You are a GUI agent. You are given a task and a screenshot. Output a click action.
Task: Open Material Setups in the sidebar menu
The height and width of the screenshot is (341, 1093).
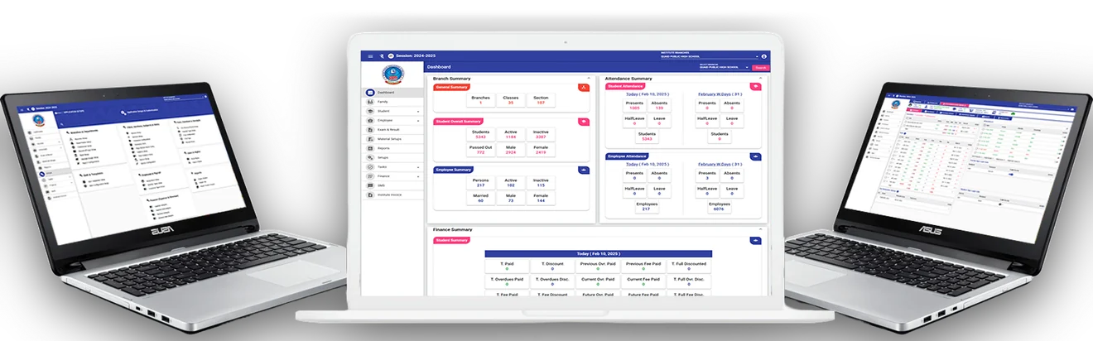[x=393, y=139]
